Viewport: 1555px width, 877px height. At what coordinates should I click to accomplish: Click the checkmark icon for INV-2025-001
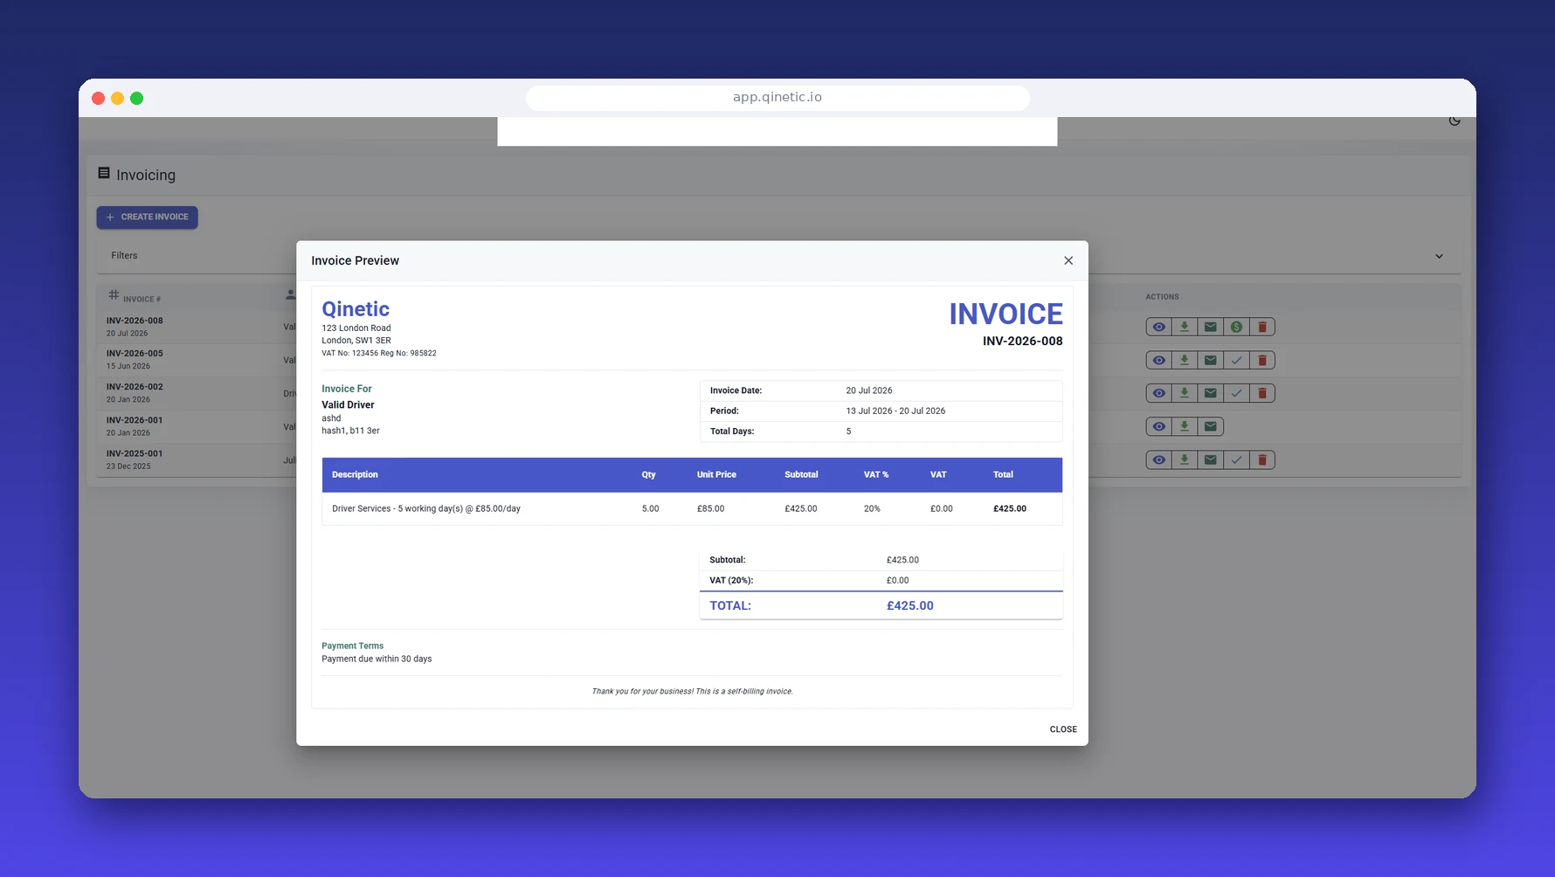(1236, 459)
